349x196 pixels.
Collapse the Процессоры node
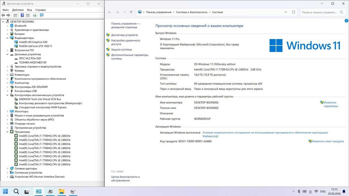[x=7, y=132]
